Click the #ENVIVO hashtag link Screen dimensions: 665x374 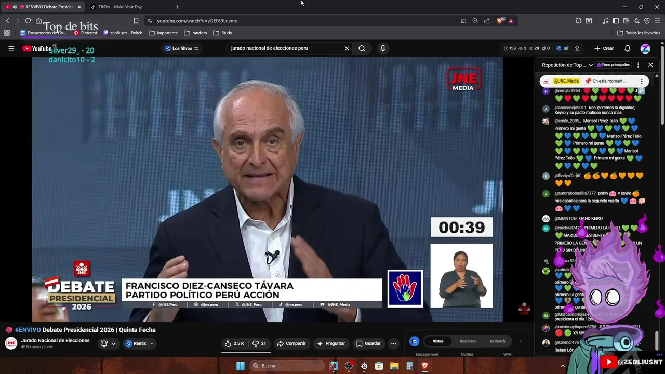[x=28, y=330]
